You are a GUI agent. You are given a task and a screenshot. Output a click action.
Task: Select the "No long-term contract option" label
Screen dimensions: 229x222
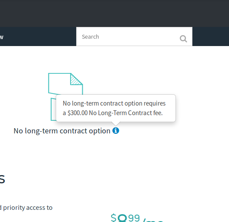62,131
